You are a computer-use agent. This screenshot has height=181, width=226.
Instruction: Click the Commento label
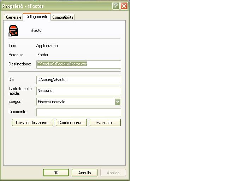(18, 112)
